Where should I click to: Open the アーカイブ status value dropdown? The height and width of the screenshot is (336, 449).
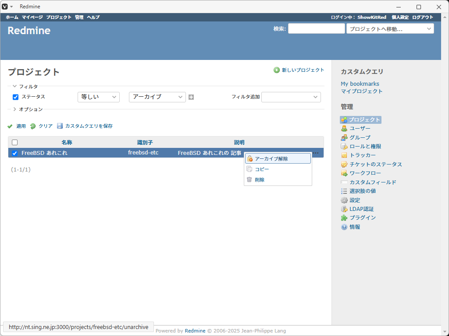pos(157,97)
